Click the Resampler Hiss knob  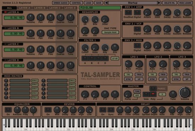pos(85,31)
